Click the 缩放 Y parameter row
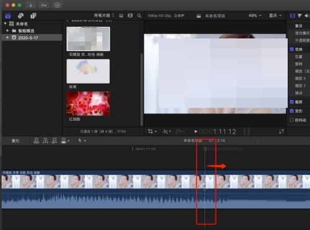Image resolution: width=310 pixels, height=230 pixels. (x=299, y=86)
